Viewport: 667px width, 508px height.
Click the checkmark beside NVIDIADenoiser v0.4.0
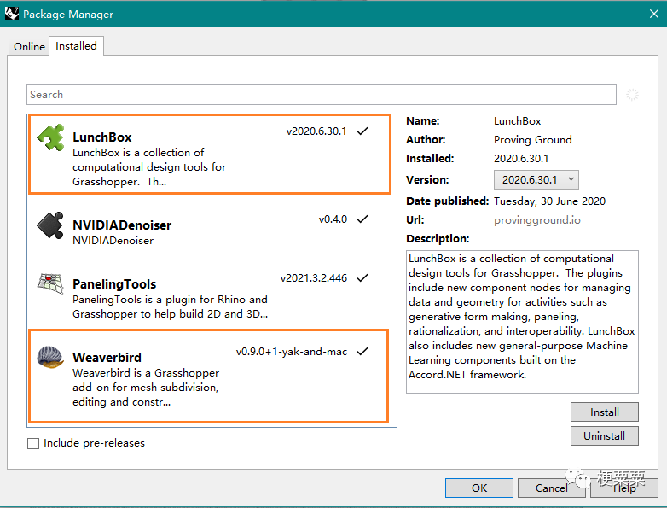362,219
